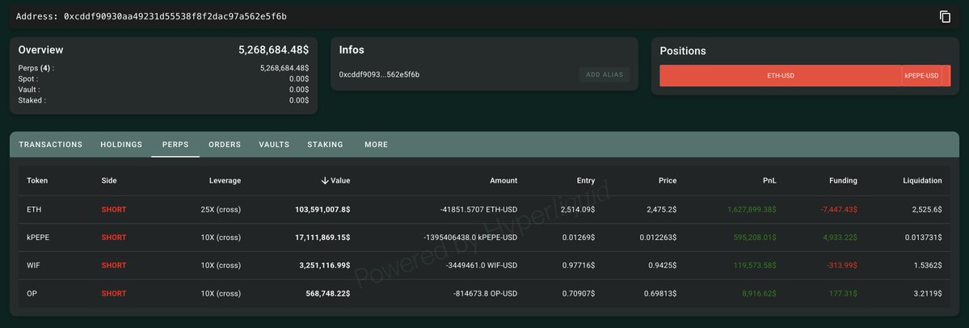The height and width of the screenshot is (328, 969).
Task: Sort table by PnL column header
Action: [x=769, y=181]
